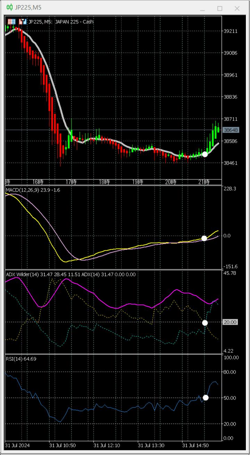
Task: Click the one-click trading panel icon
Action: click(11, 22)
